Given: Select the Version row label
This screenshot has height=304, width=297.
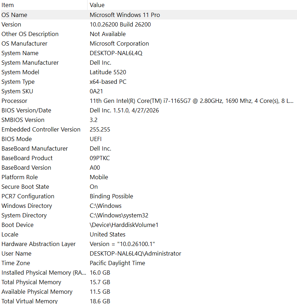Looking at the screenshot, I should [x=11, y=24].
